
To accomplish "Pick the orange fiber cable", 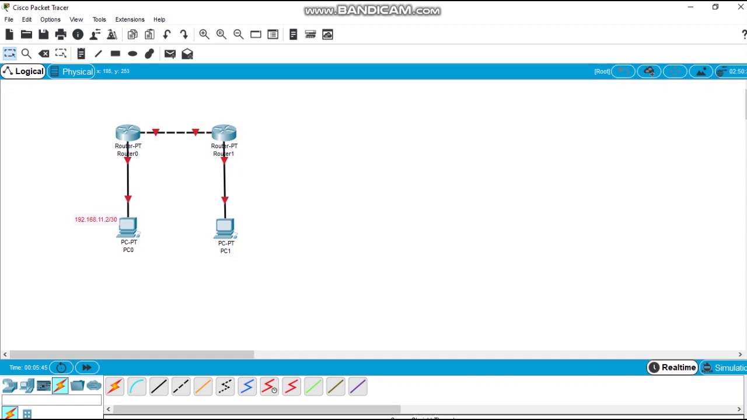I will coord(203,386).
